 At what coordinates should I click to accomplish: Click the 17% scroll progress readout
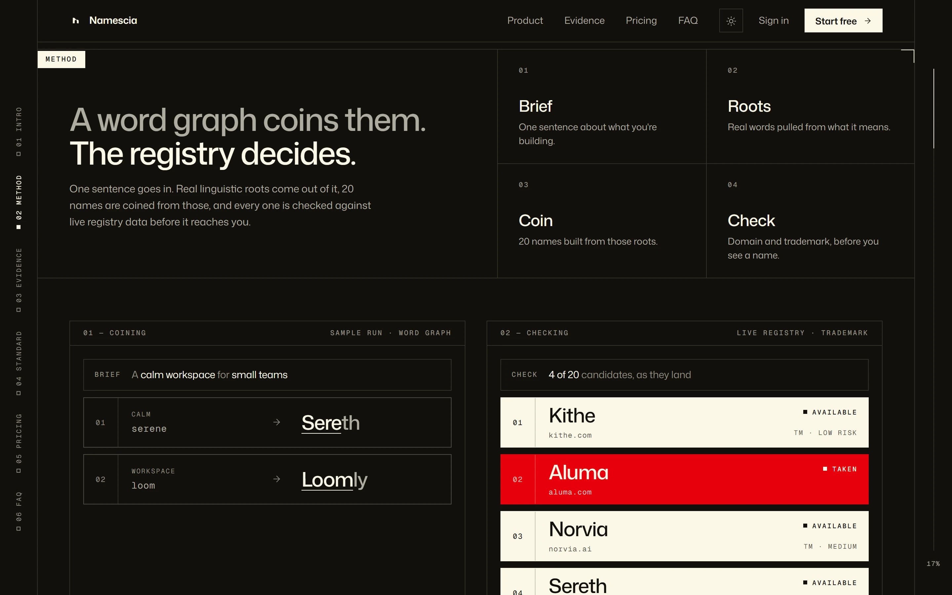tap(933, 564)
